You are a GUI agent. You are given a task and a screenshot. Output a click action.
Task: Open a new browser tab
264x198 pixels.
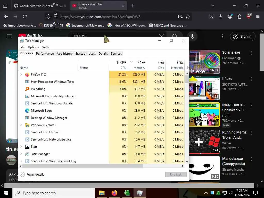click(133, 6)
